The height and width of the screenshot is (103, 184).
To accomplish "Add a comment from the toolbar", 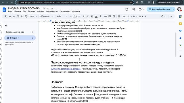I will [x=110, y=16].
